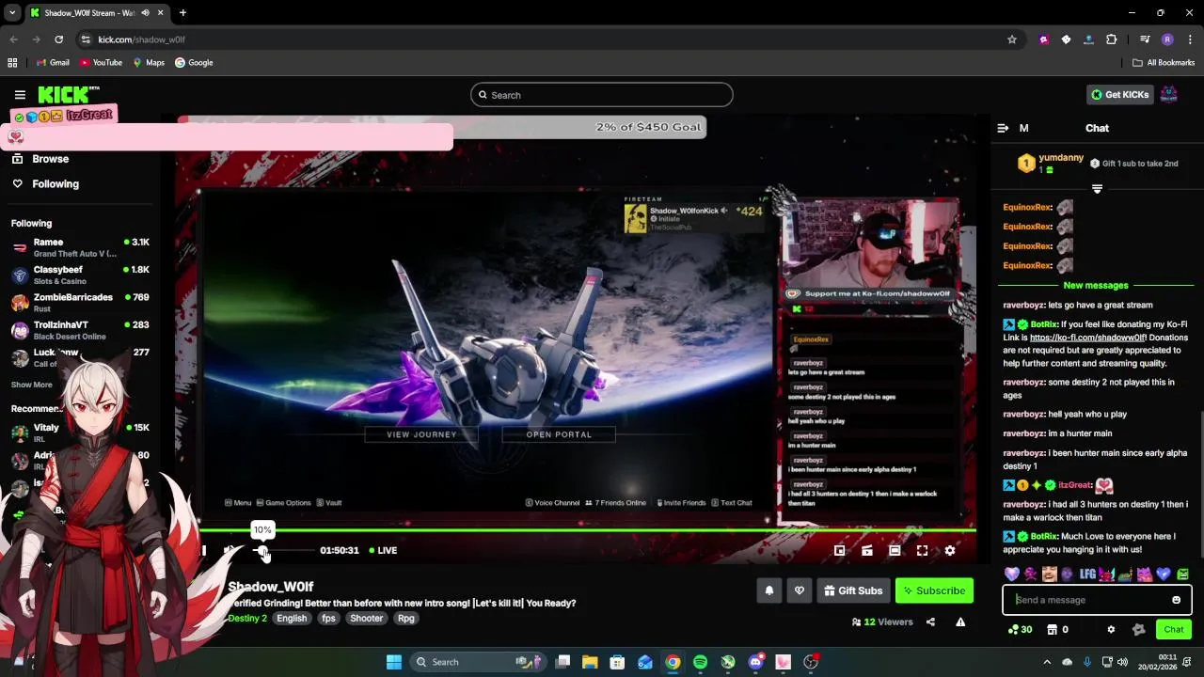Follow channel with the heart button
This screenshot has width=1204, height=677.
(x=800, y=590)
